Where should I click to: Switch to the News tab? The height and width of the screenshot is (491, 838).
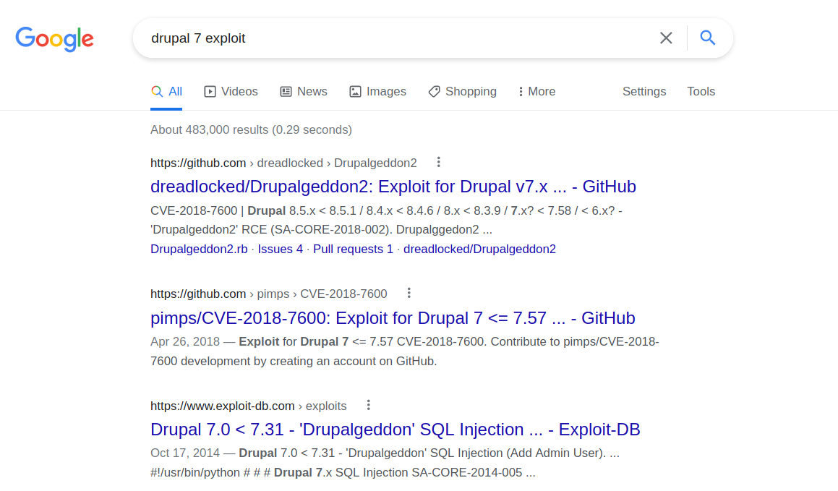(304, 91)
